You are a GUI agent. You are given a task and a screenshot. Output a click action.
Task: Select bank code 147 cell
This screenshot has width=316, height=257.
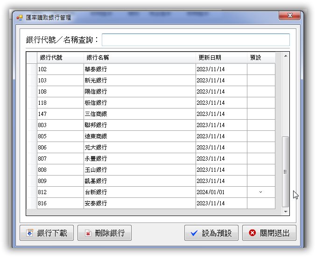coord(60,114)
